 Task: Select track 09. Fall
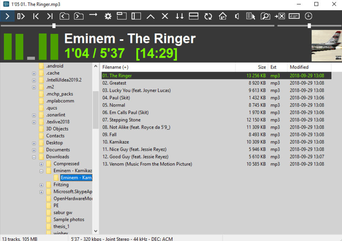216,134
